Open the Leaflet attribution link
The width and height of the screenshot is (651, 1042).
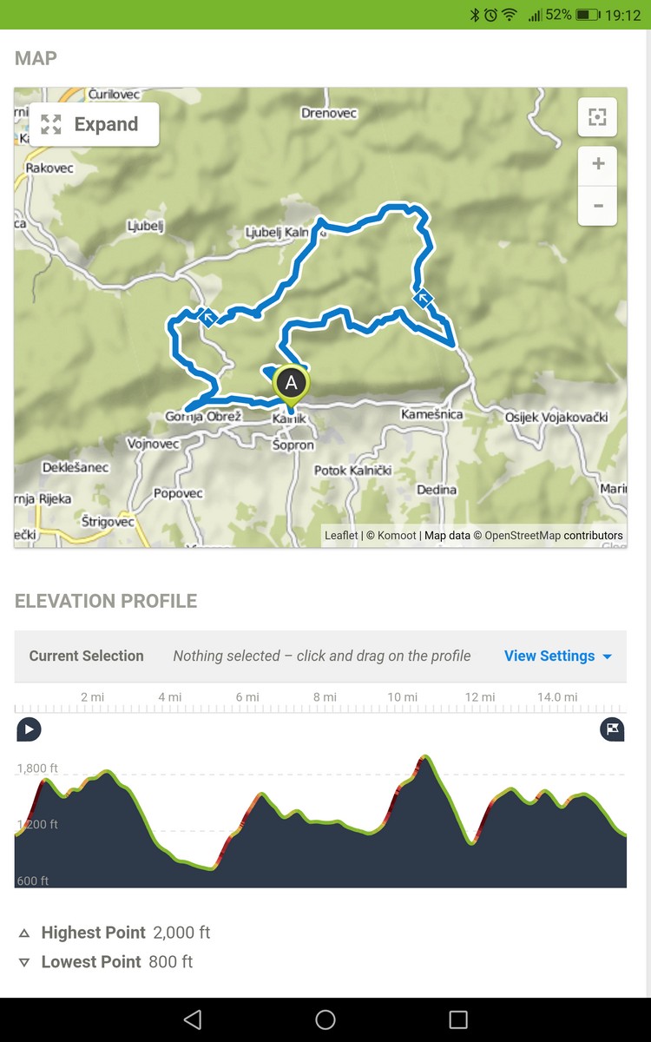point(341,536)
